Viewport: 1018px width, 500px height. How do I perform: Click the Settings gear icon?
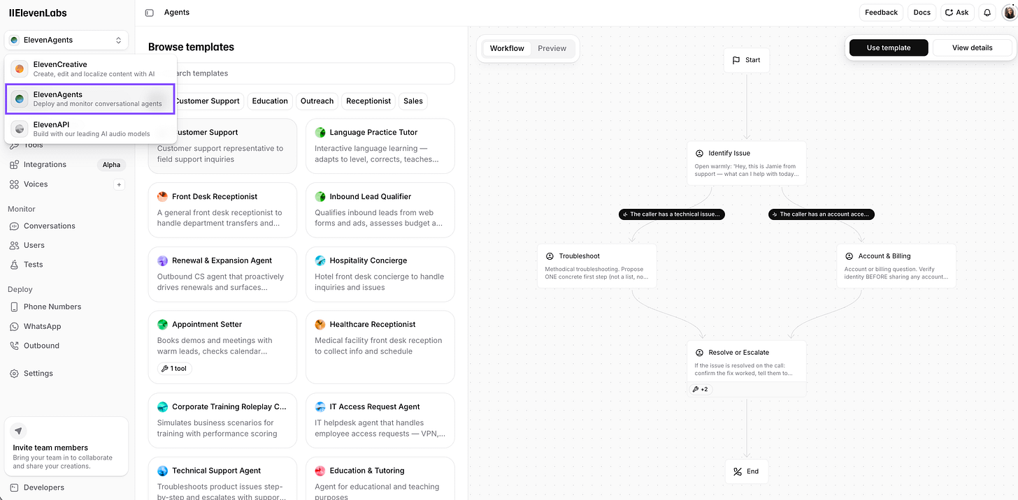(x=14, y=374)
